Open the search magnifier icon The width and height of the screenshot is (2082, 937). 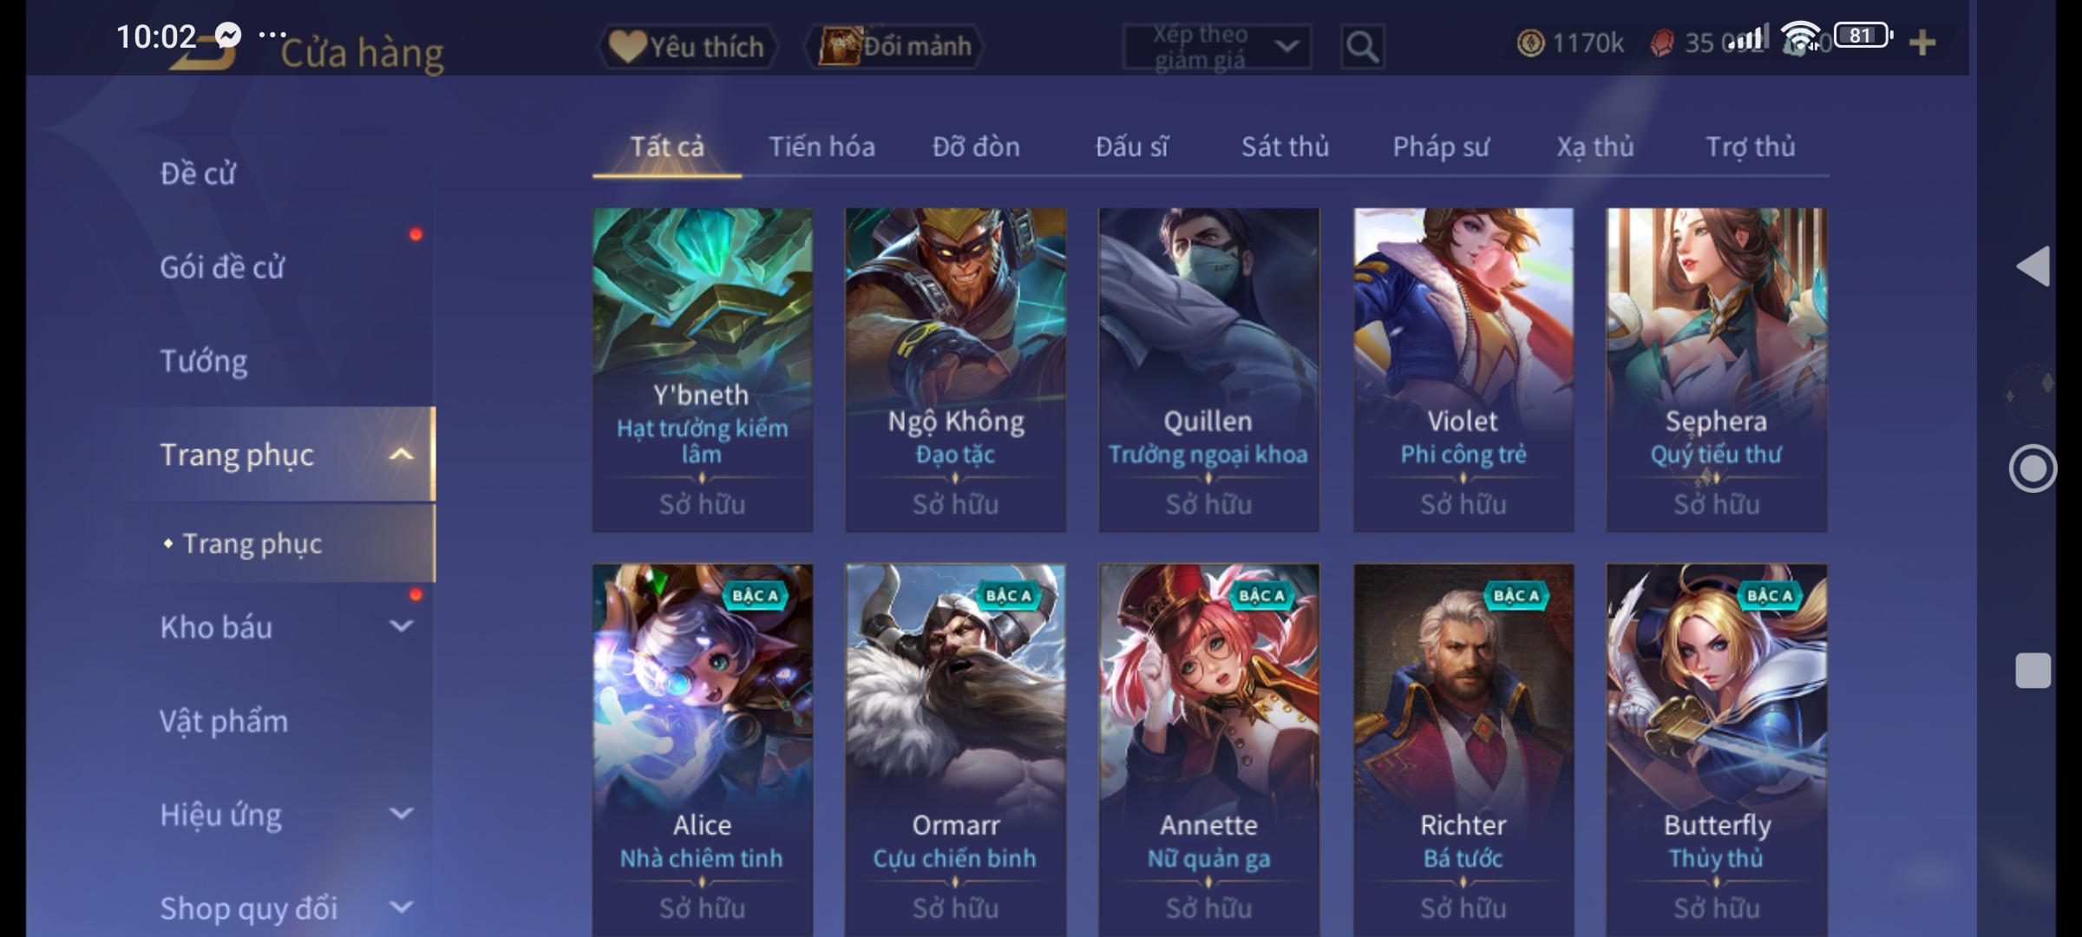point(1362,46)
